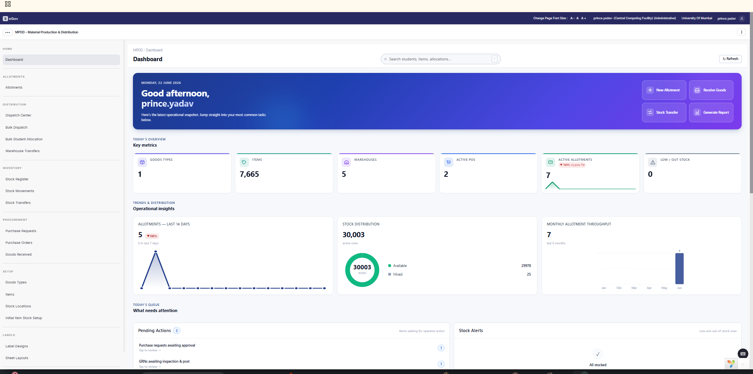The width and height of the screenshot is (753, 374).
Task: Click the Receive Goods quick action
Action: pos(711,90)
